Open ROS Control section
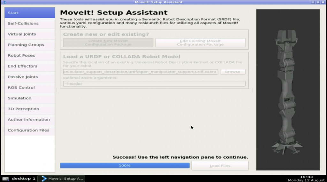The width and height of the screenshot is (327, 182). pyautogui.click(x=30, y=87)
